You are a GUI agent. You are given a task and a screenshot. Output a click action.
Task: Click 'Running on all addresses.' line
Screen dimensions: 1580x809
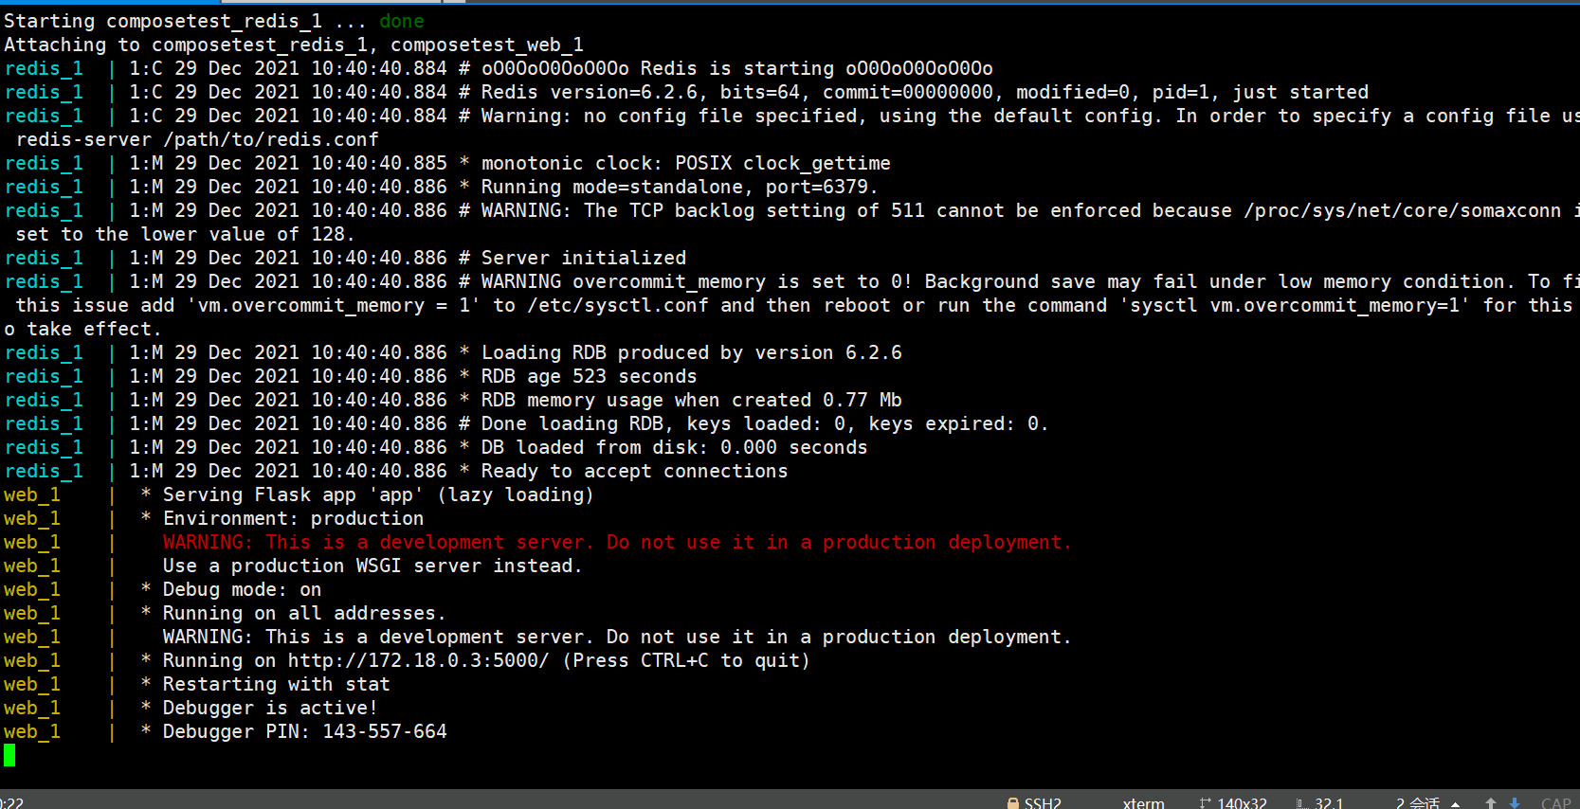(x=304, y=613)
